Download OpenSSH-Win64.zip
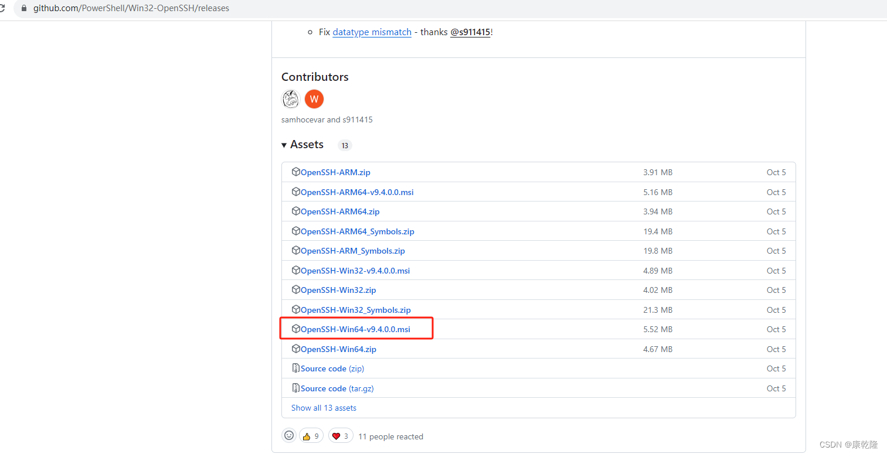887x454 pixels. (x=338, y=349)
